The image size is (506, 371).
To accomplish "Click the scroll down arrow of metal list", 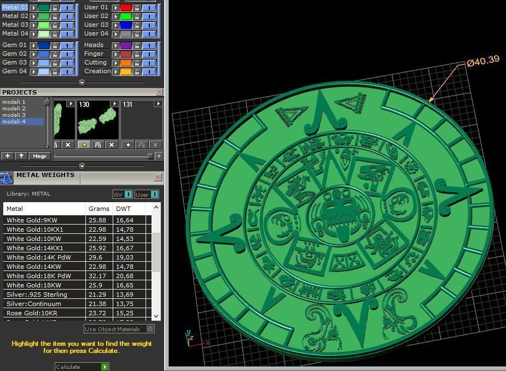I will (x=156, y=316).
